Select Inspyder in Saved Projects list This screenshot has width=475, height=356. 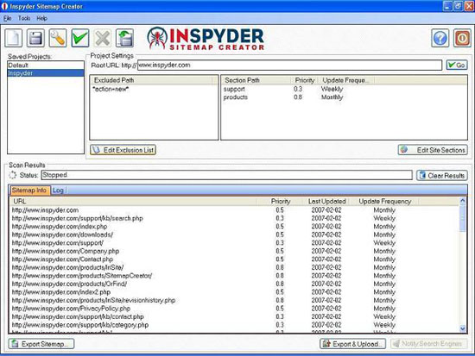[x=46, y=73]
